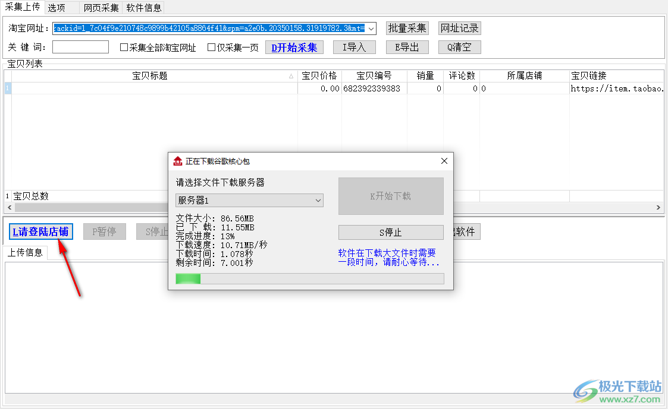Image resolution: width=668 pixels, height=409 pixels.
Task: Click the 下载时间: 1.078秒 text
Action: 214,254
